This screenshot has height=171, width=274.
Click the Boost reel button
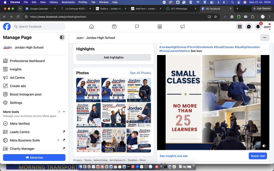pyautogui.click(x=258, y=156)
